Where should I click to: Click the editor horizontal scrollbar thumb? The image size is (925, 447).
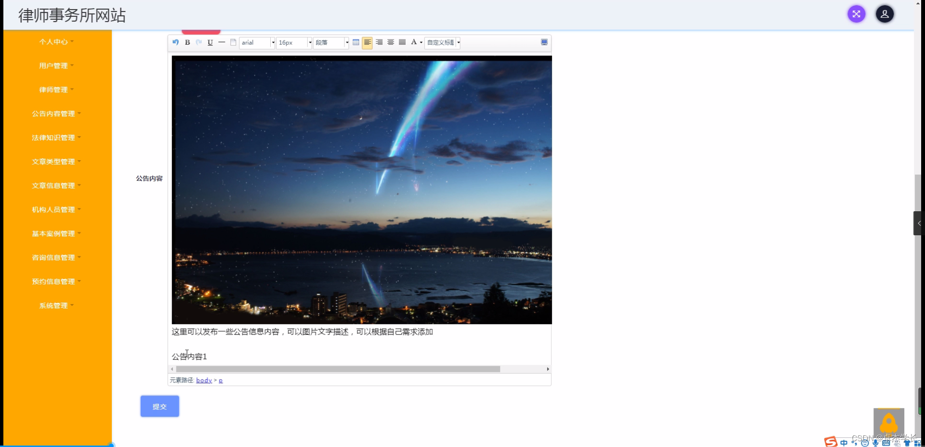coord(338,369)
